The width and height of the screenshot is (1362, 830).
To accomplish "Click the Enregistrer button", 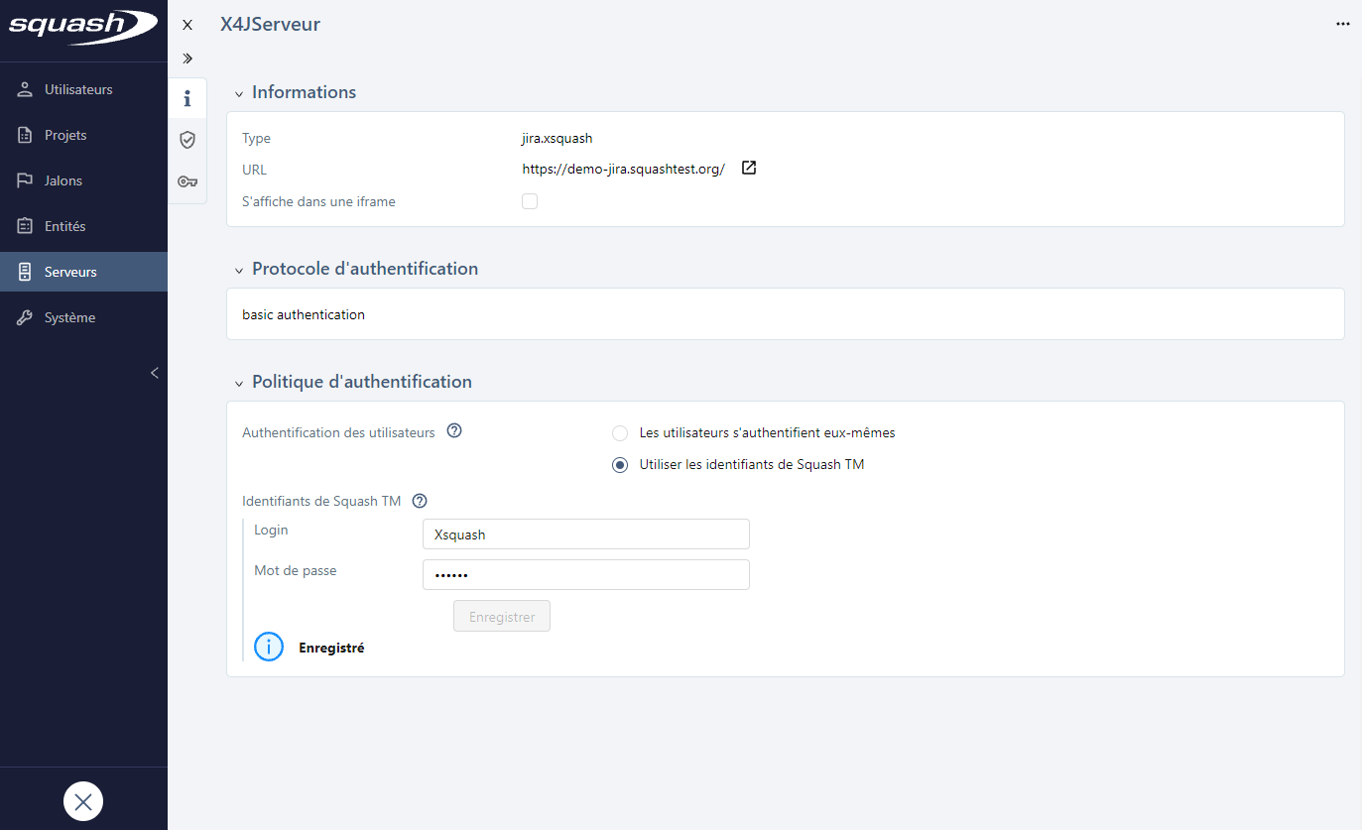I will pyautogui.click(x=501, y=616).
